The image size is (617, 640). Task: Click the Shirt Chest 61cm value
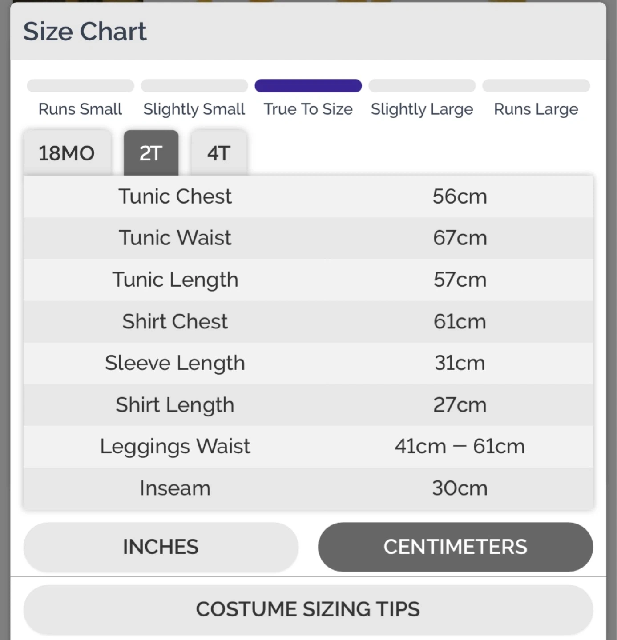460,321
